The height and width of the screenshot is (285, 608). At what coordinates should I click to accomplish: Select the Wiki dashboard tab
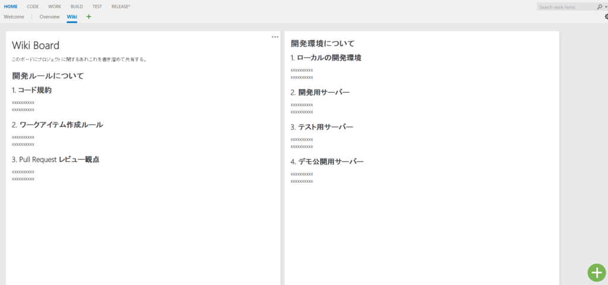click(x=72, y=17)
